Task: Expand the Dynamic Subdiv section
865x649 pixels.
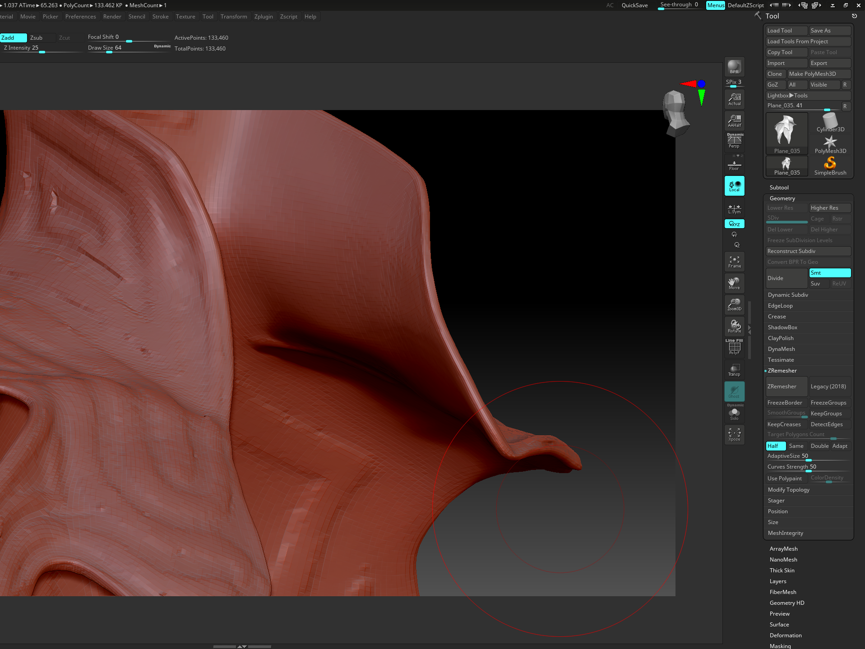Action: click(x=788, y=295)
